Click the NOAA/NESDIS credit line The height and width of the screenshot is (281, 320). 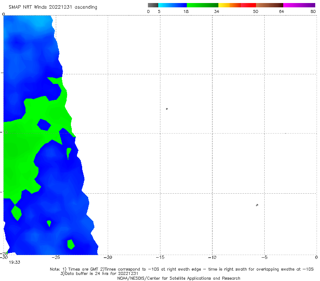[179, 278]
